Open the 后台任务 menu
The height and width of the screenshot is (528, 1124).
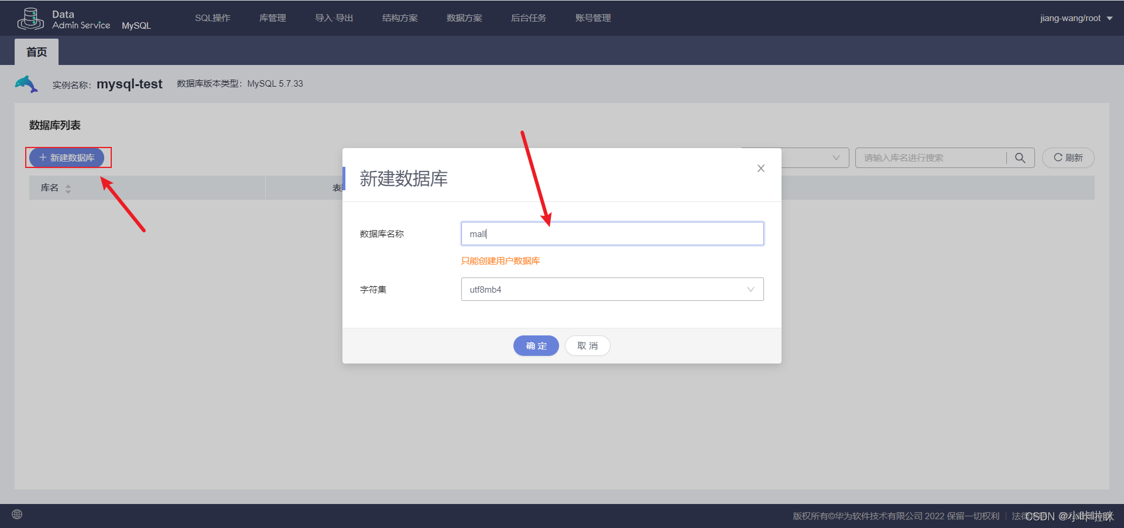pyautogui.click(x=529, y=18)
